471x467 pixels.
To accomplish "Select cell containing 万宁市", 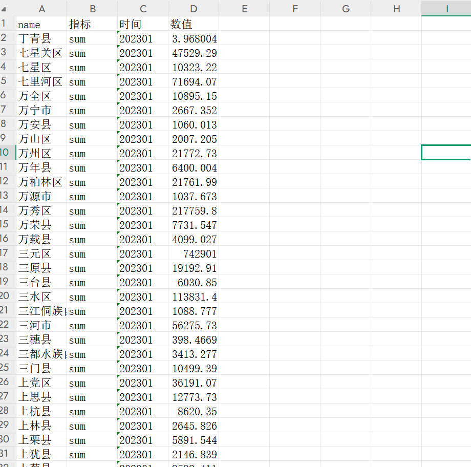I will pyautogui.click(x=41, y=110).
